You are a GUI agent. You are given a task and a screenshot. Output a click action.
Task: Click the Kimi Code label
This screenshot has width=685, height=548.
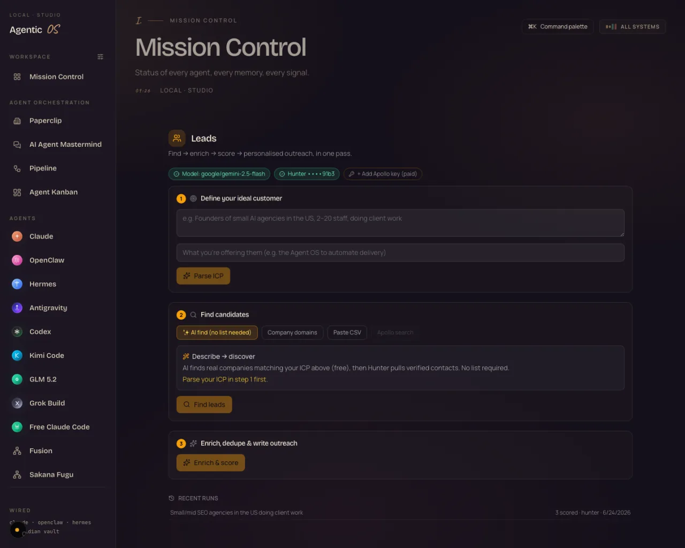tap(47, 356)
